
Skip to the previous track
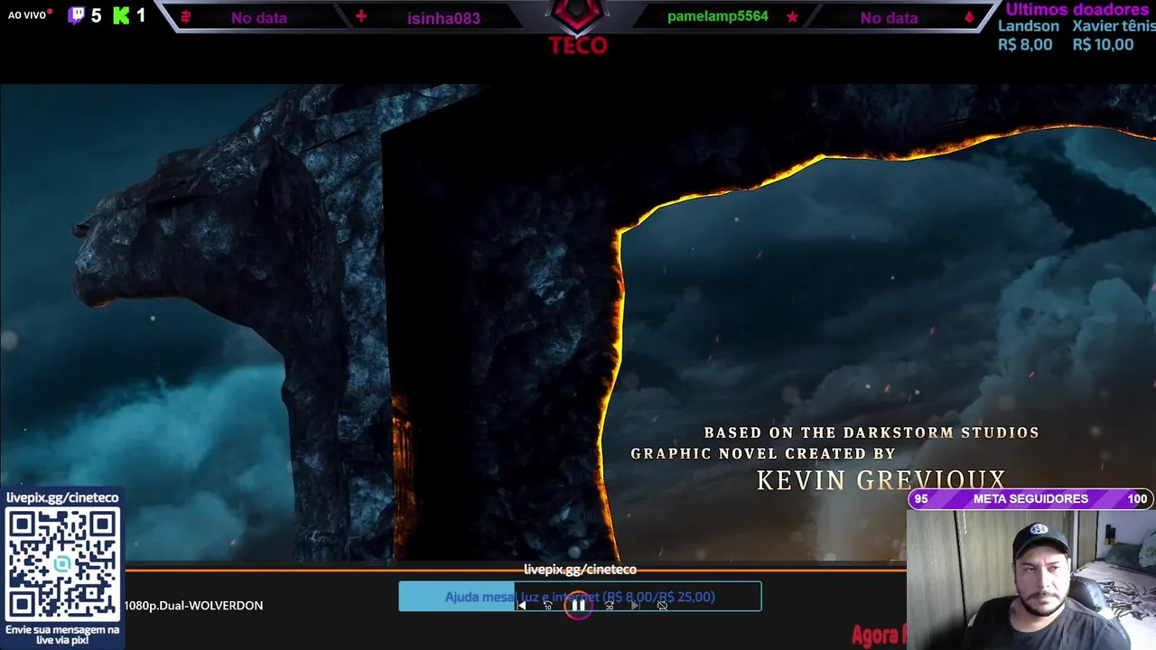(x=522, y=606)
